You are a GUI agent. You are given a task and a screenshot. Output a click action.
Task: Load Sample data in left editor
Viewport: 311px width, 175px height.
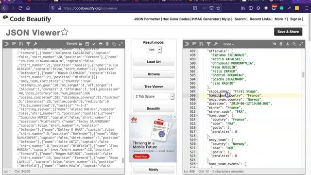tap(71, 44)
